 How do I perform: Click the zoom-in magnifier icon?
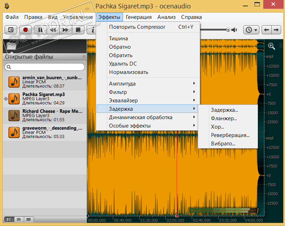(271, 46)
